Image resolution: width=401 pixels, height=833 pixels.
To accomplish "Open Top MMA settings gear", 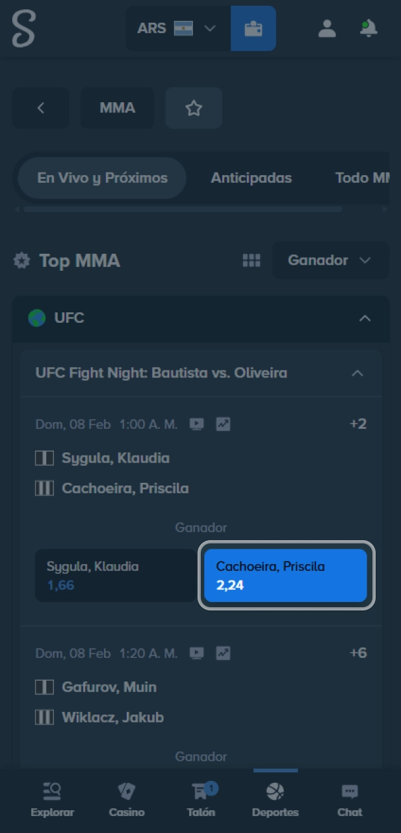I will coord(21,260).
